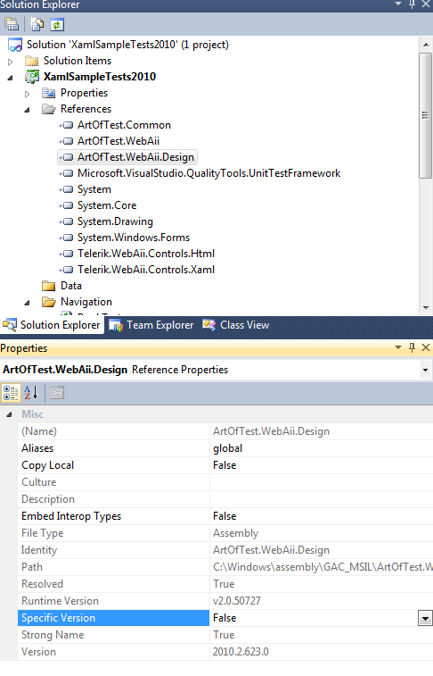Switch to the Solution Explorer tab
The width and height of the screenshot is (433, 676).
(x=52, y=325)
